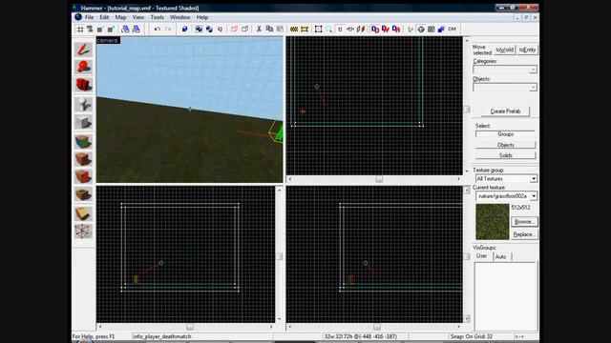Select the Clipping tool yellow cut cube
Image resolution: width=611 pixels, height=343 pixels.
point(83,213)
